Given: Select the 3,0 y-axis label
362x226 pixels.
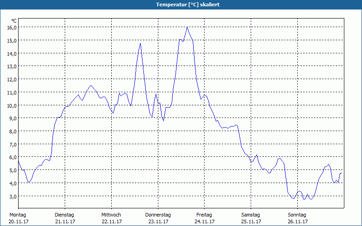Looking at the screenshot, I should pos(13,197).
